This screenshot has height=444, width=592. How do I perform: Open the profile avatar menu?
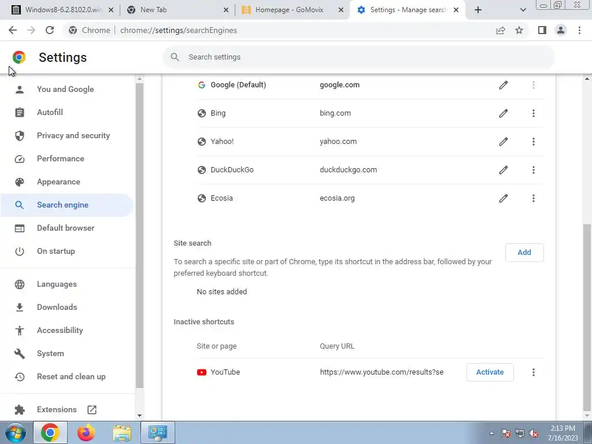click(x=561, y=30)
